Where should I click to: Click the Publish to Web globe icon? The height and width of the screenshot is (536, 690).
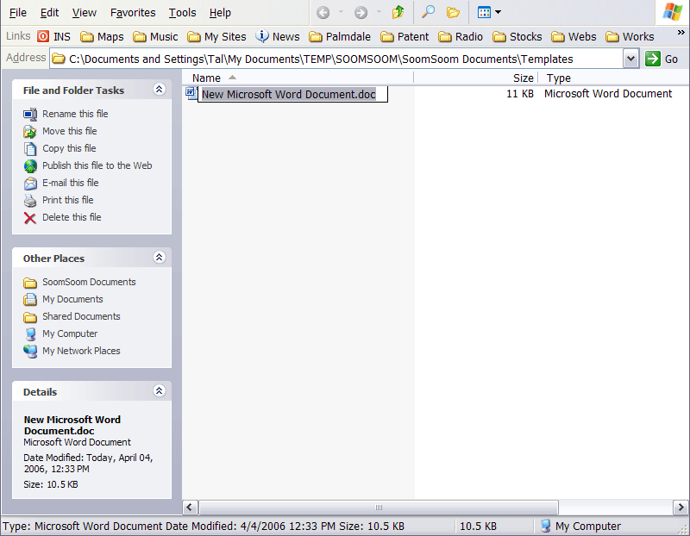pos(30,165)
